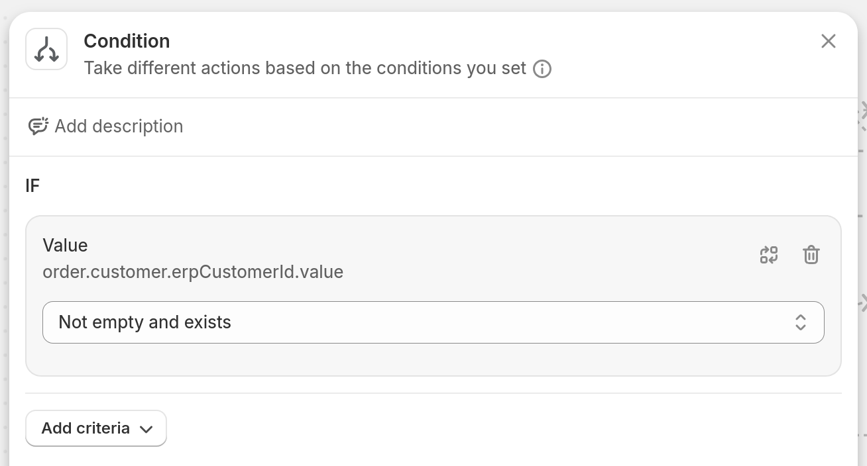Click the replace-variable icon on the Value card
The image size is (867, 466).
pyautogui.click(x=769, y=255)
